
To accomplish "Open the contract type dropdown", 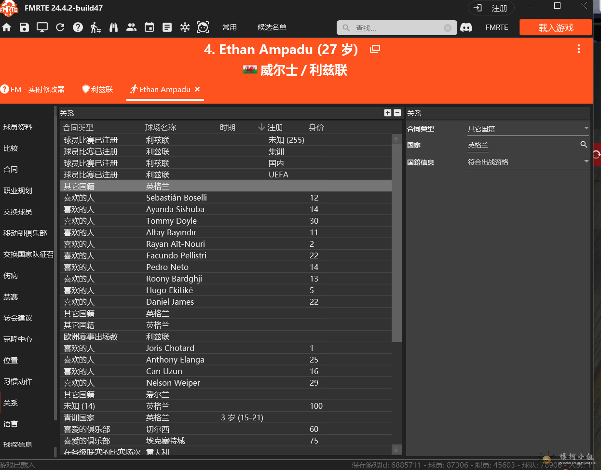I will (x=528, y=129).
